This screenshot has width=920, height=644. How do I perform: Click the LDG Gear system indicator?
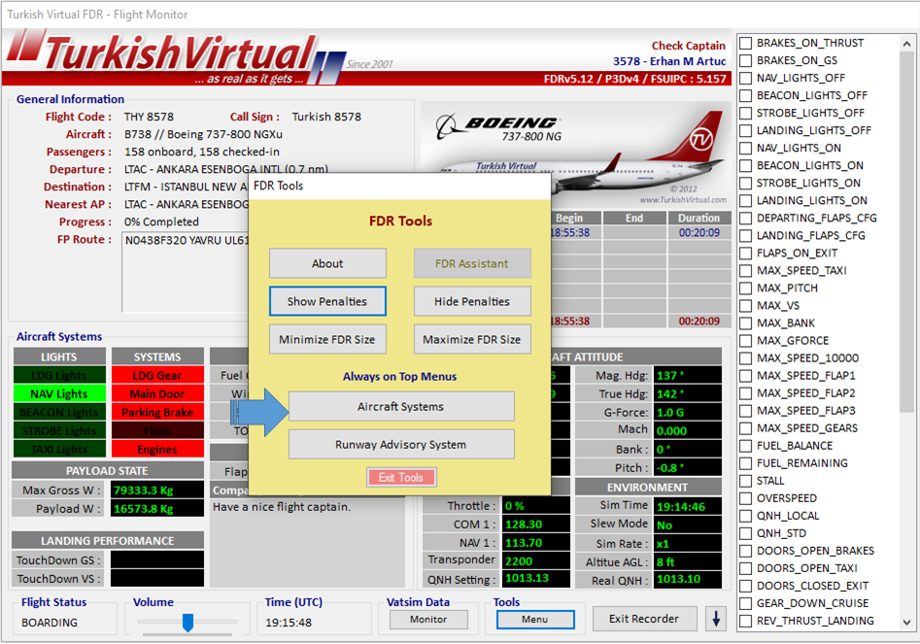pos(157,375)
